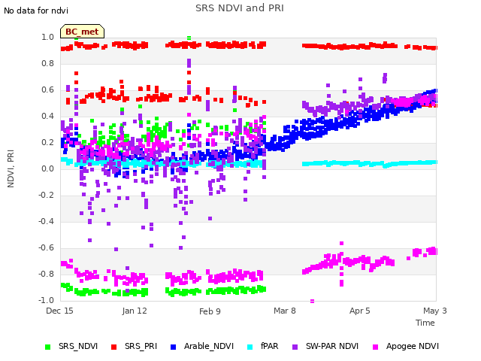Click the 0.4 y-axis tick label
This screenshot has height=361, width=481.
[x=47, y=116]
